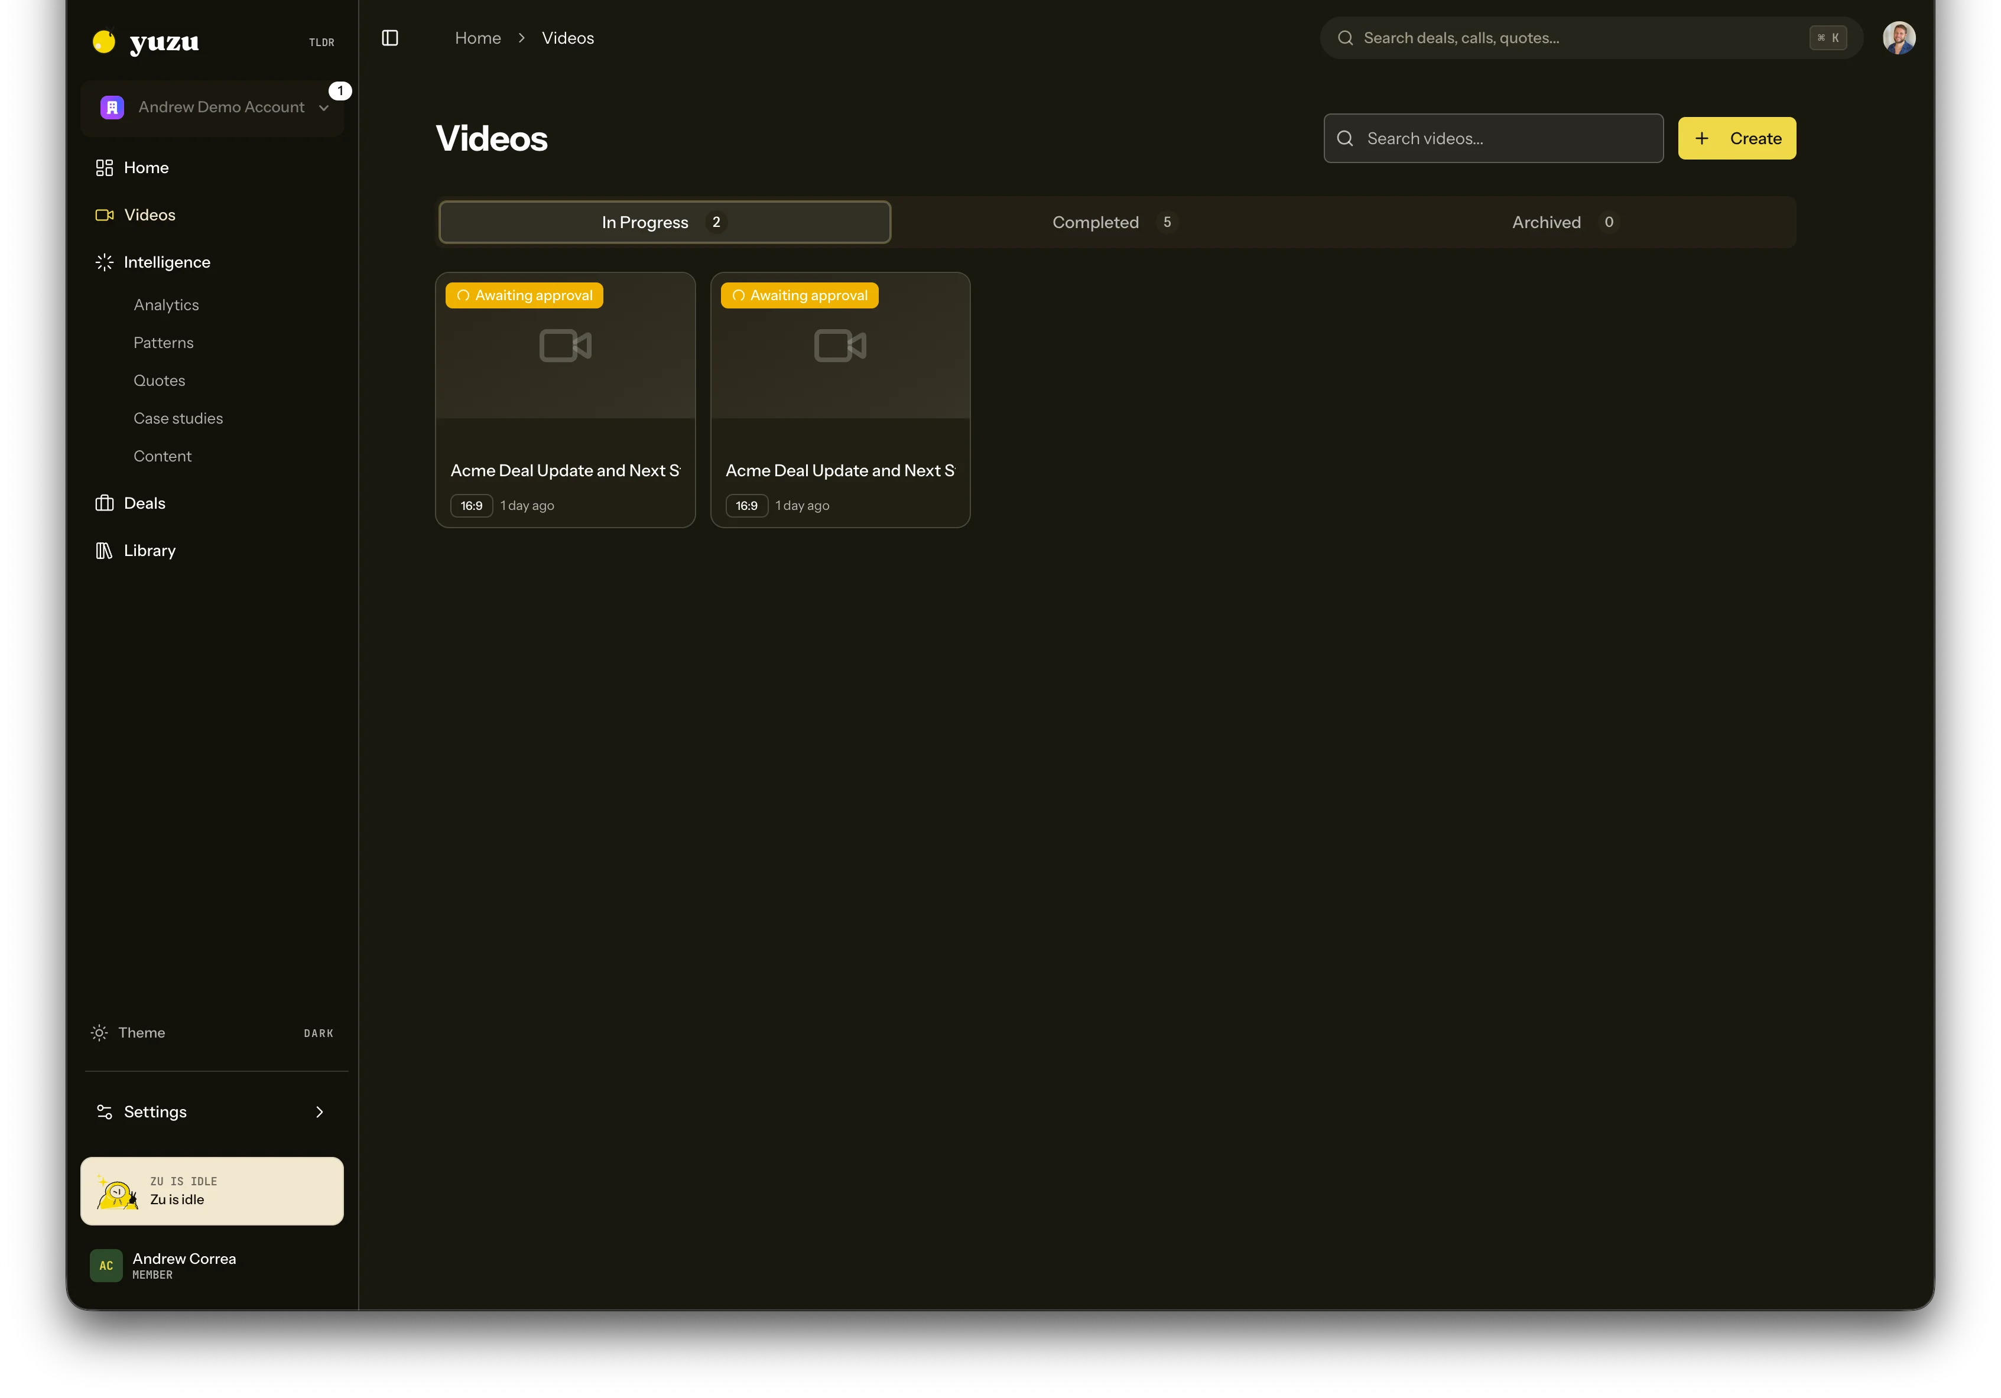Click the TLDR label toggle
This screenshot has width=2001, height=1398.
(321, 42)
